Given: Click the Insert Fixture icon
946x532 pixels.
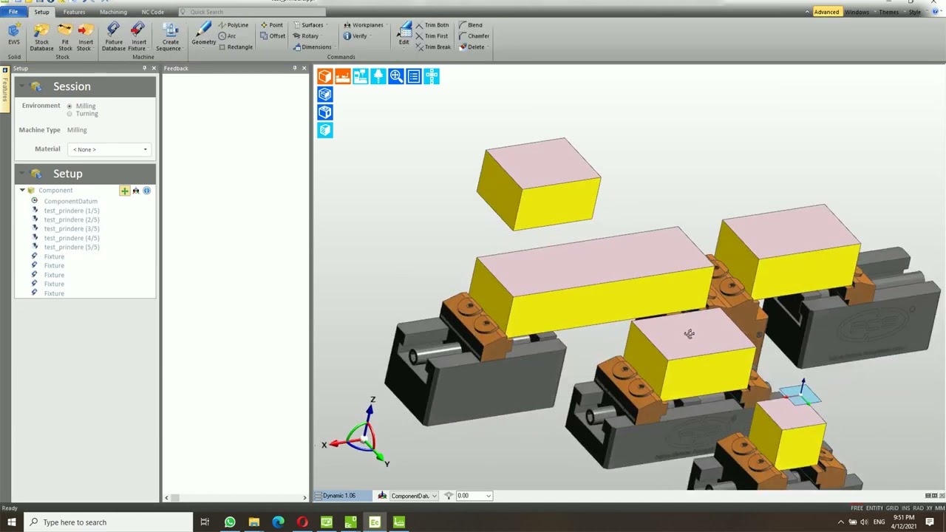Looking at the screenshot, I should [137, 36].
